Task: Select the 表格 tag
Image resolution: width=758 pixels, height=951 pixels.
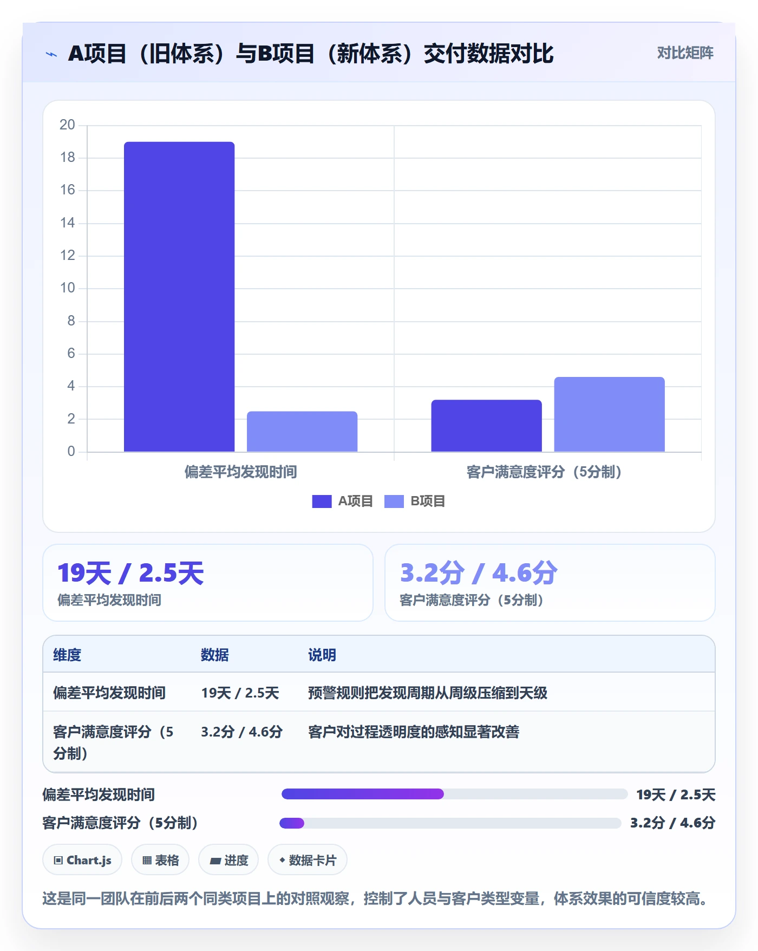Action: coord(160,859)
